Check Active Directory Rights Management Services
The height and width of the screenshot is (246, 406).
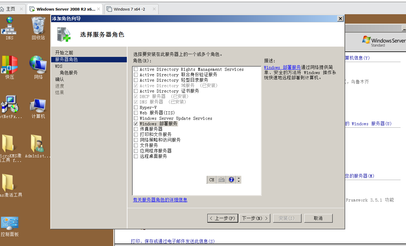click(136, 69)
